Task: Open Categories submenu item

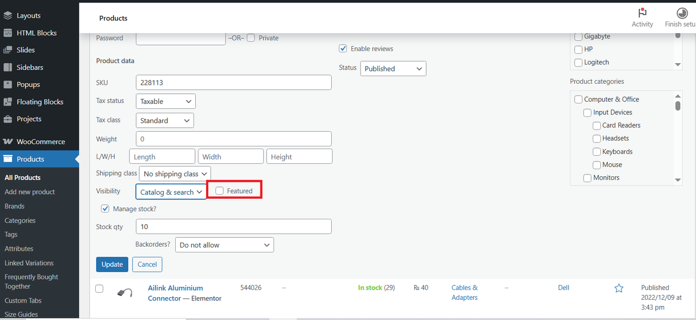Action: [20, 220]
